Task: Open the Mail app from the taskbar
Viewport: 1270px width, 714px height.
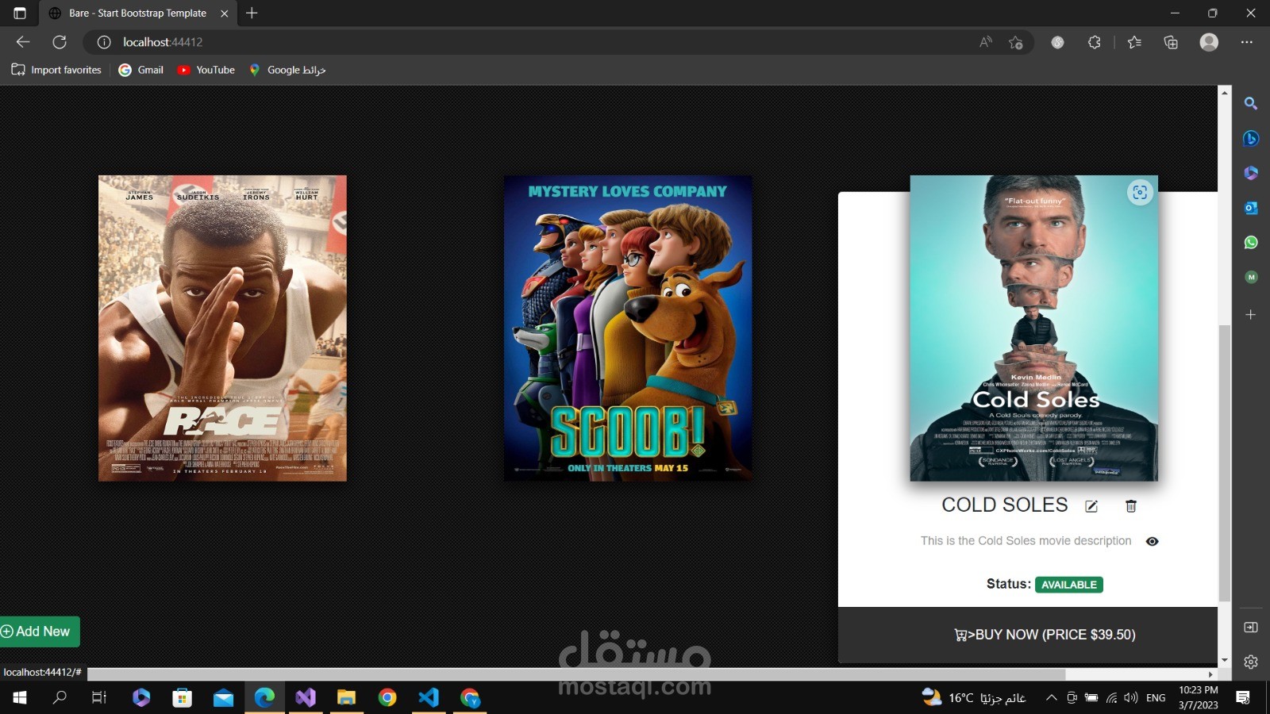Action: [224, 697]
